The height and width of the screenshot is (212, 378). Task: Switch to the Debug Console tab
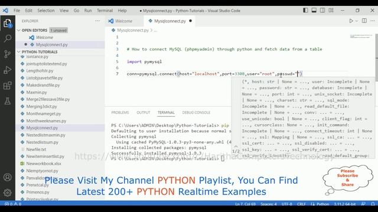click(196, 112)
